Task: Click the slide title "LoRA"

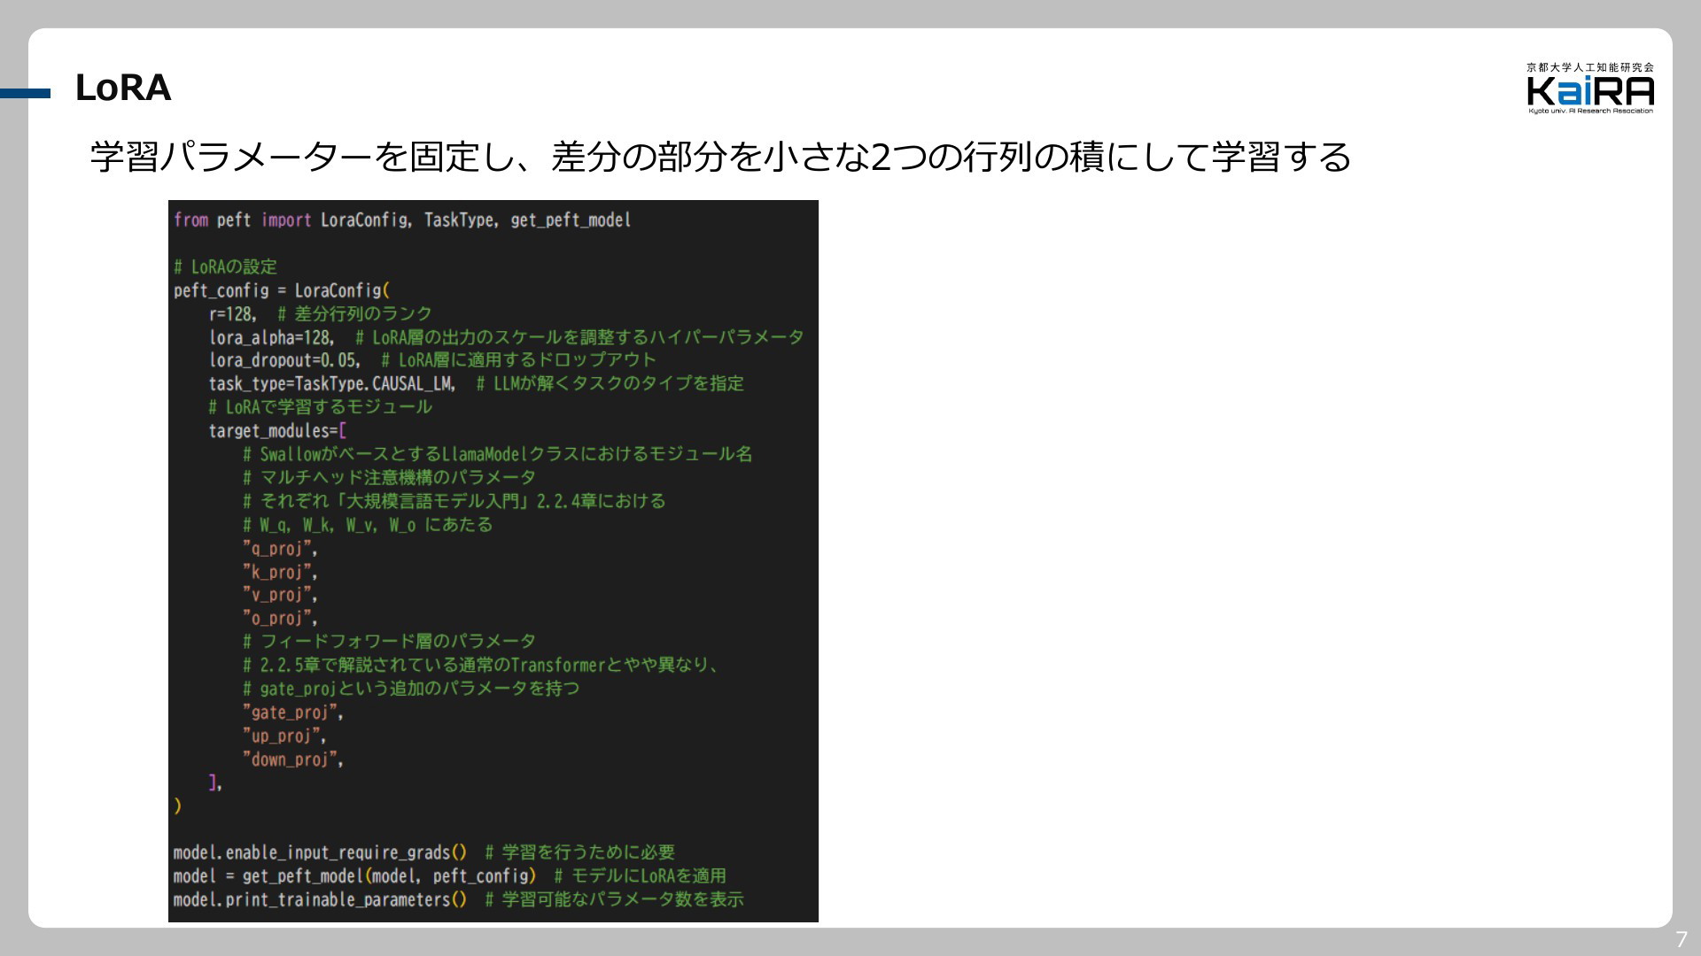Action: (123, 88)
